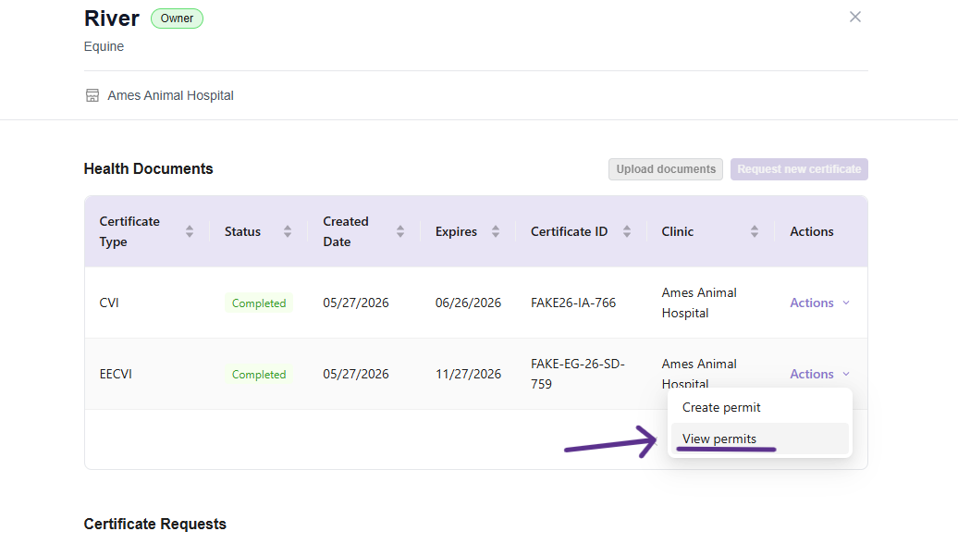The width and height of the screenshot is (958, 544).
Task: Open Actions dropdown for EECVI row
Action: [819, 374]
